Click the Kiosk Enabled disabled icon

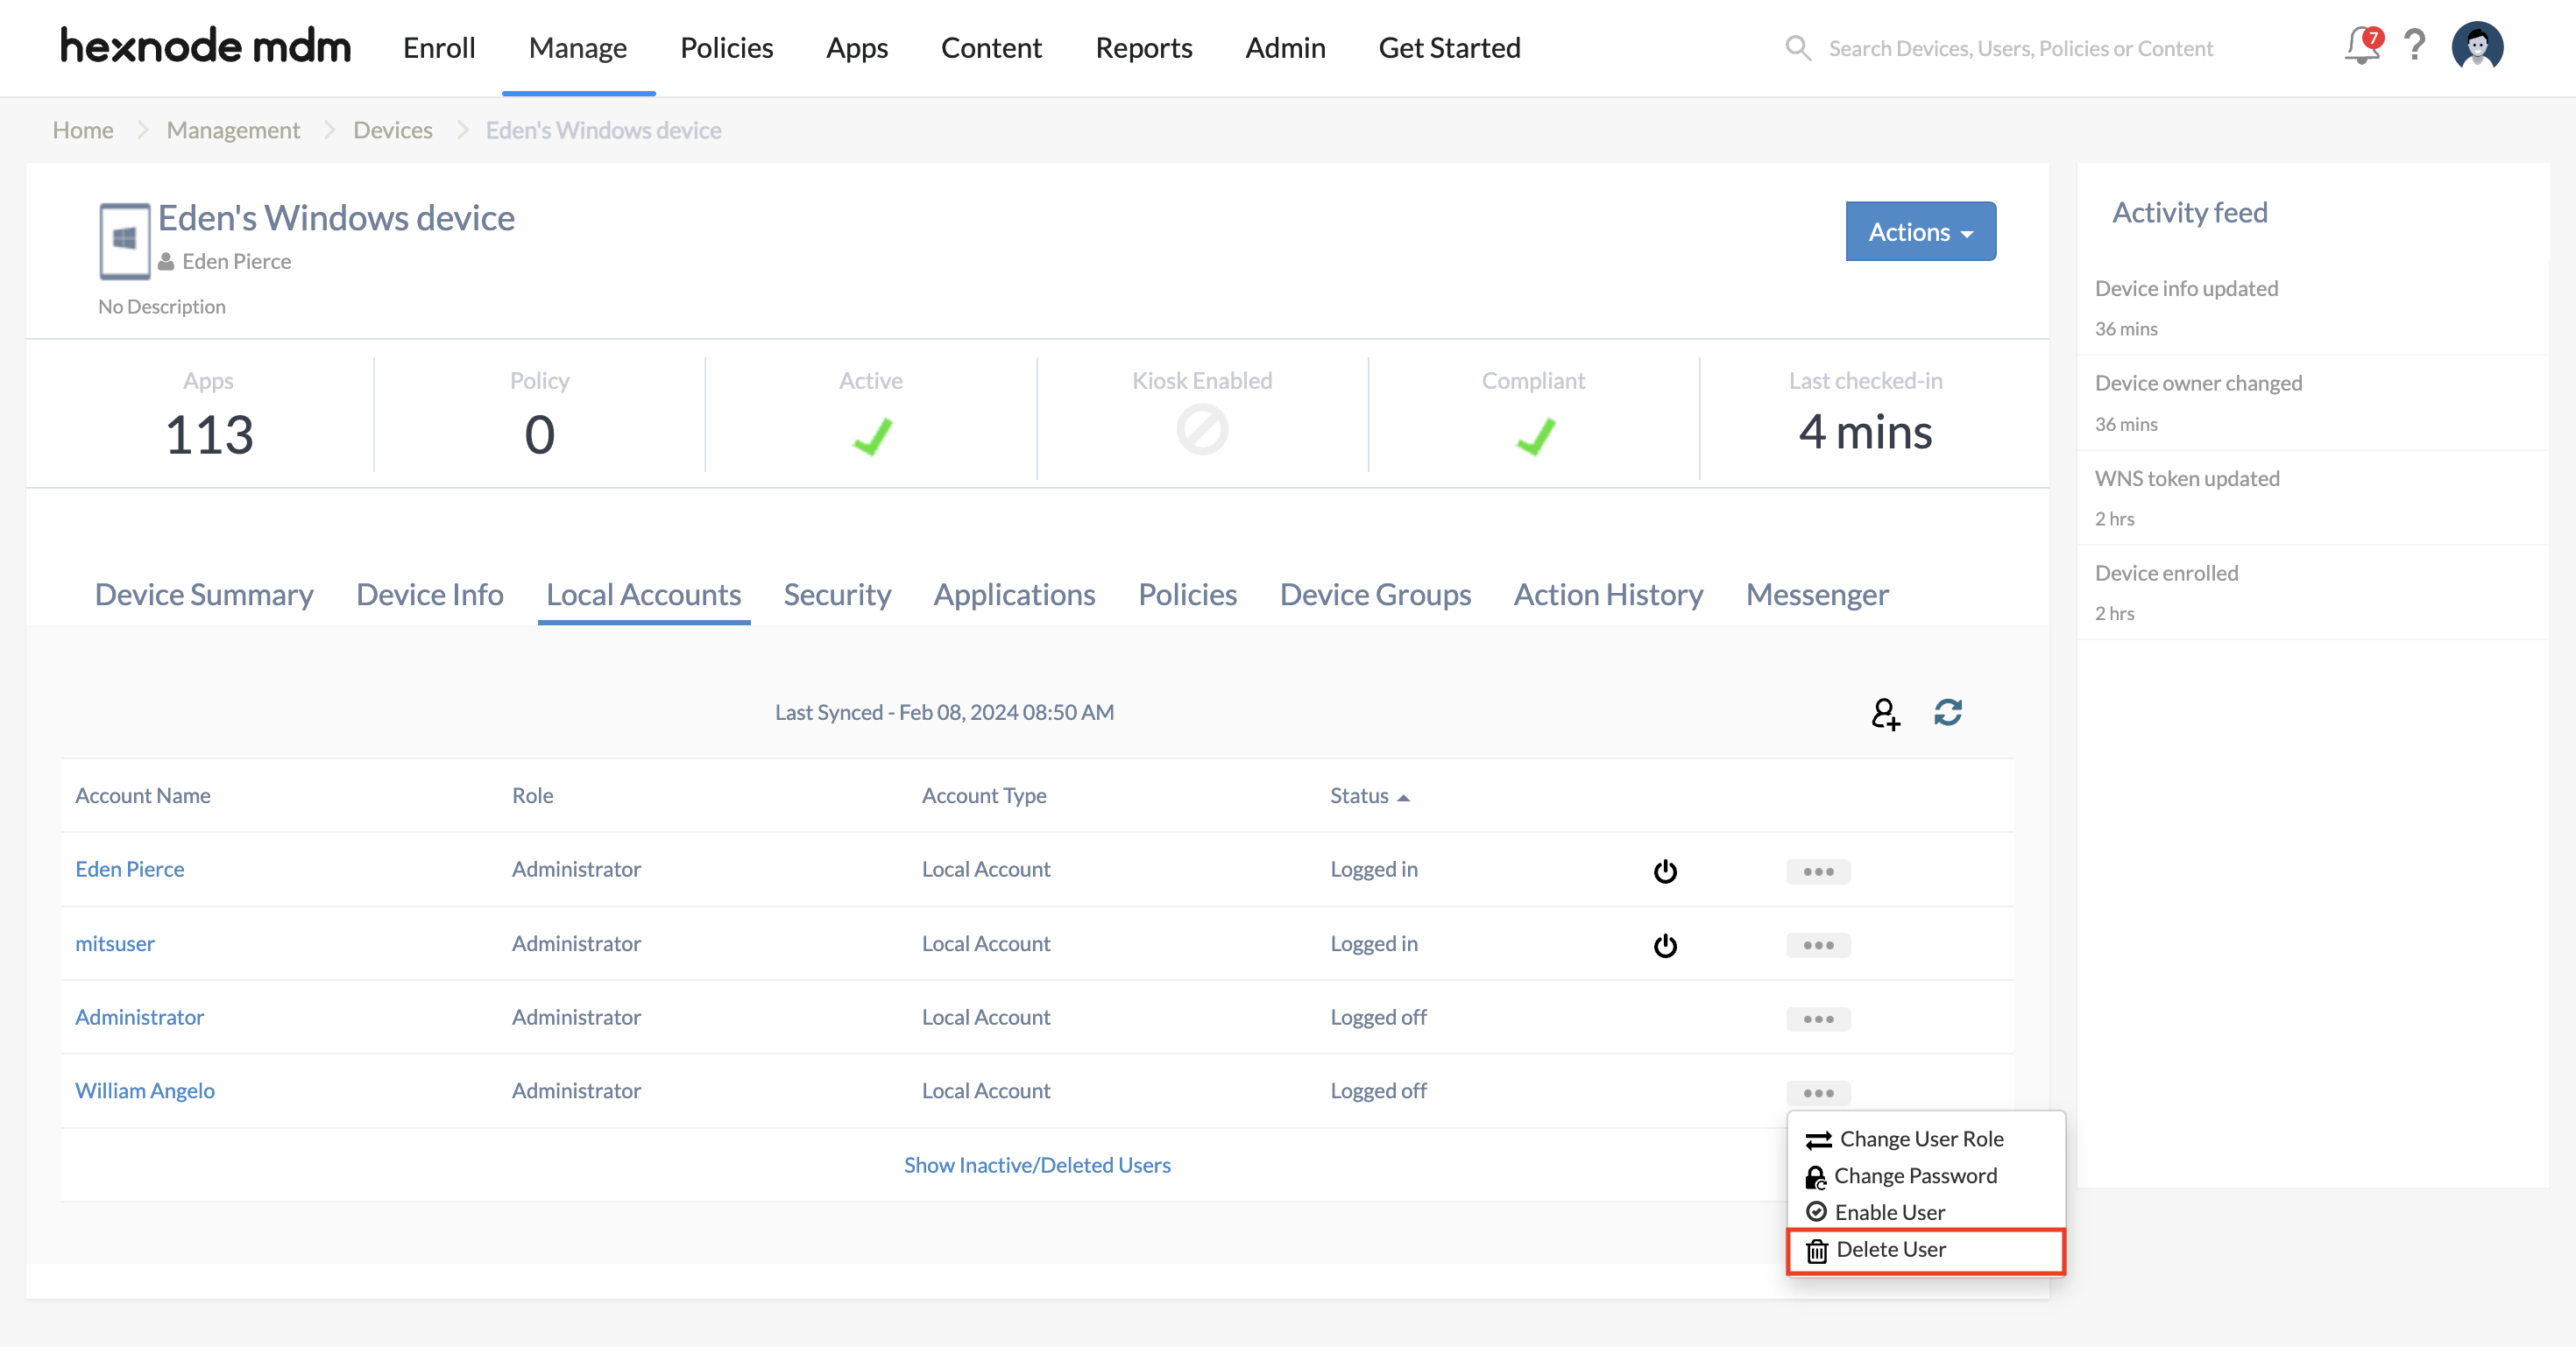1202,430
